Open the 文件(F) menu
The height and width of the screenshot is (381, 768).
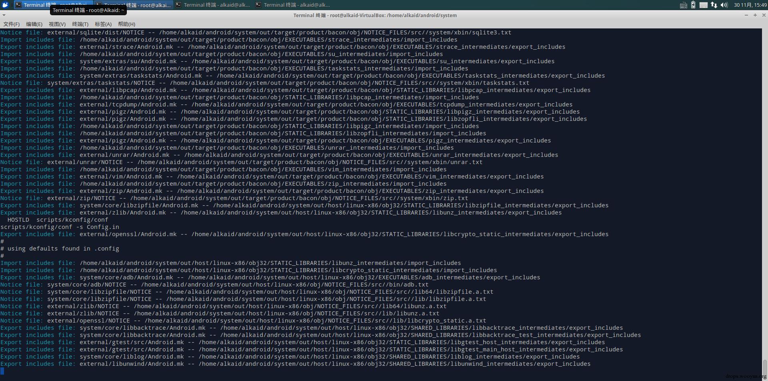tap(11, 24)
